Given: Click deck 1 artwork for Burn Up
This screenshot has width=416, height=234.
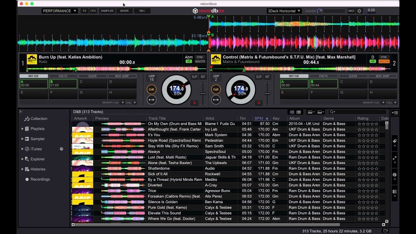Looking at the screenshot, I should coord(32,59).
